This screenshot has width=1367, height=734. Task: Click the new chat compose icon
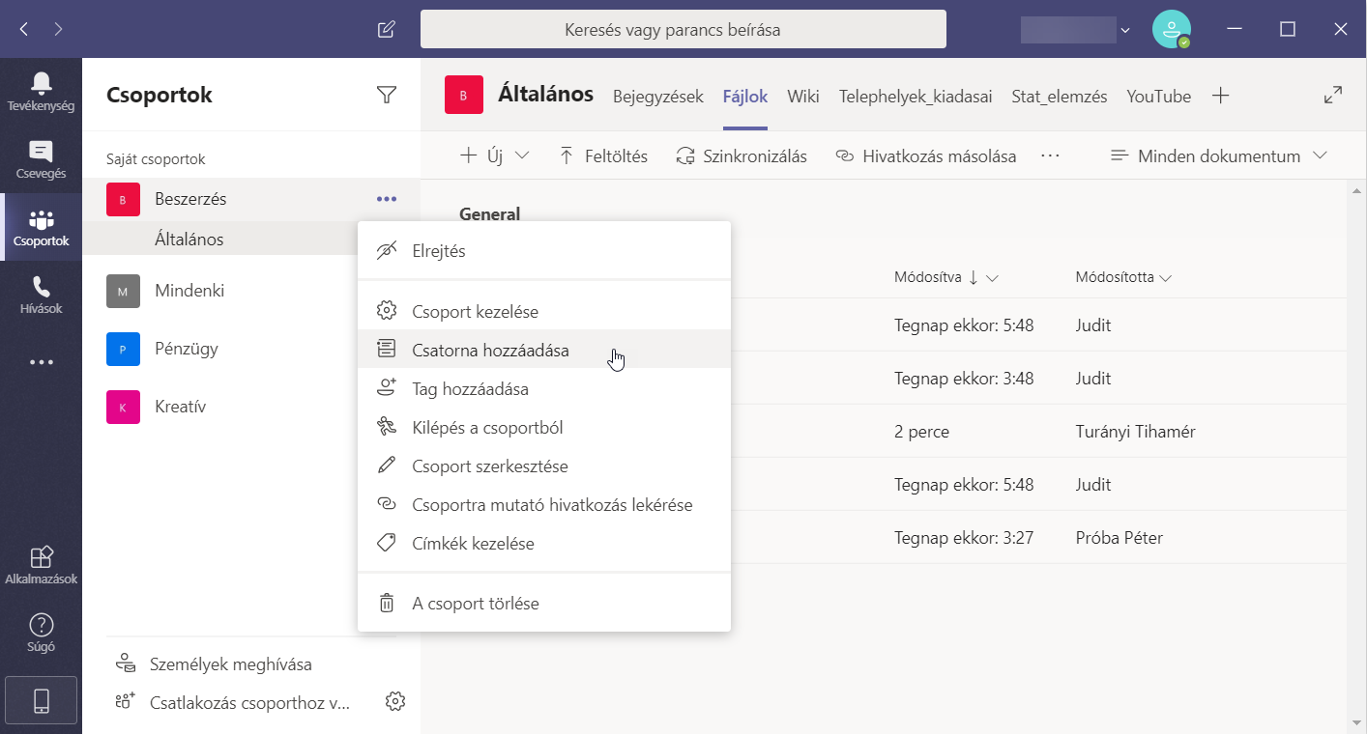(387, 29)
